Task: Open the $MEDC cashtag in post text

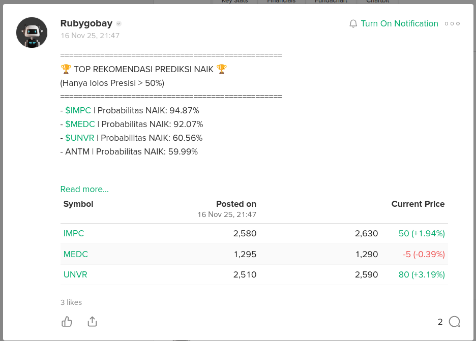Action: click(x=80, y=124)
